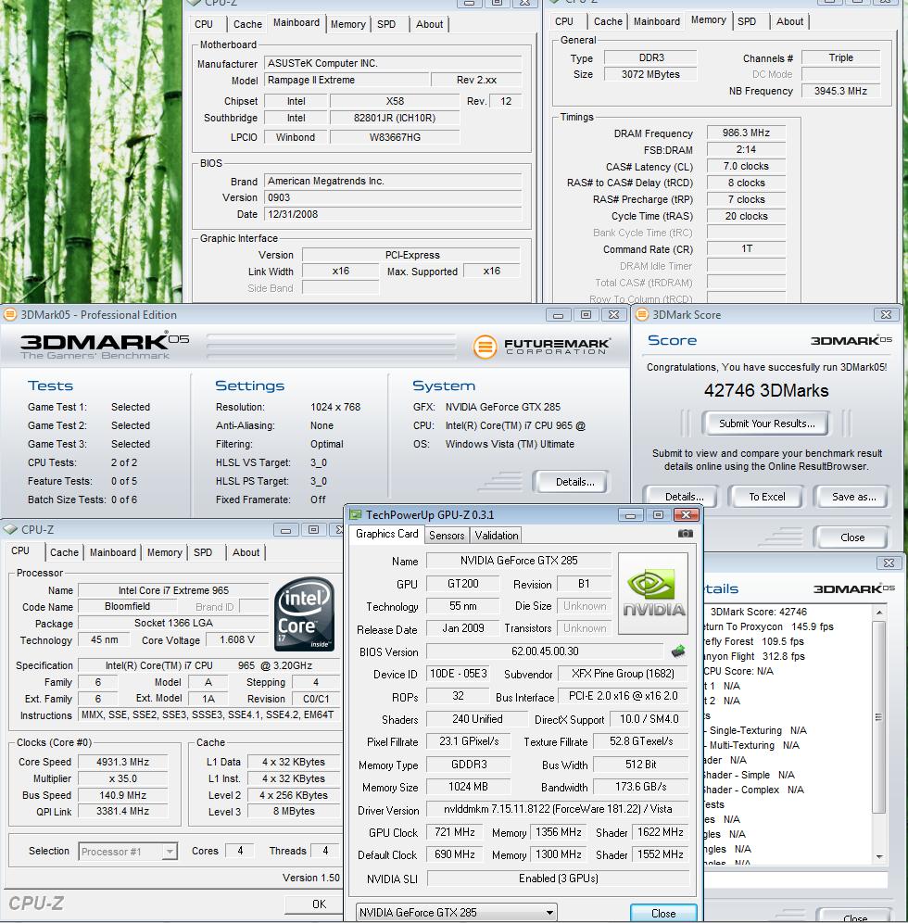Click the To Excel button

767,497
